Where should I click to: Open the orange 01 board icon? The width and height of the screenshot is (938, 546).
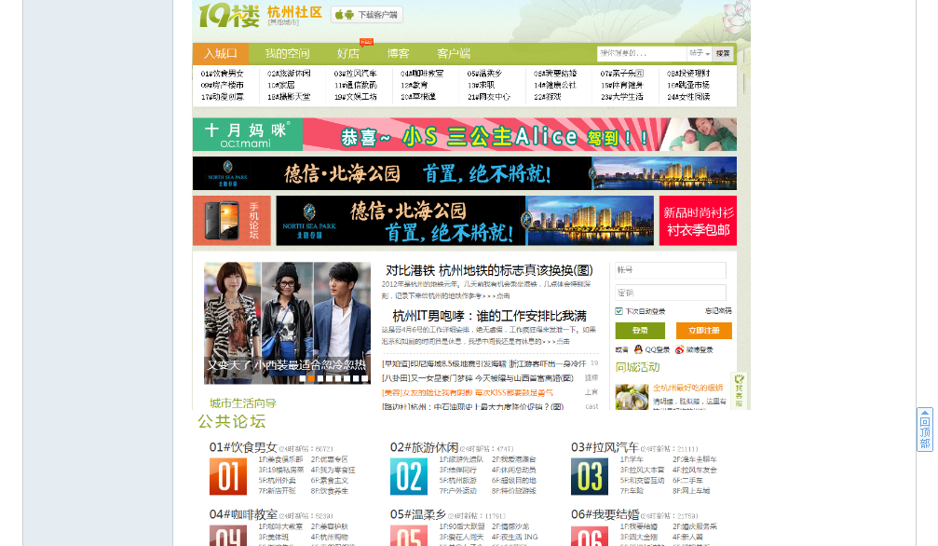pos(228,476)
